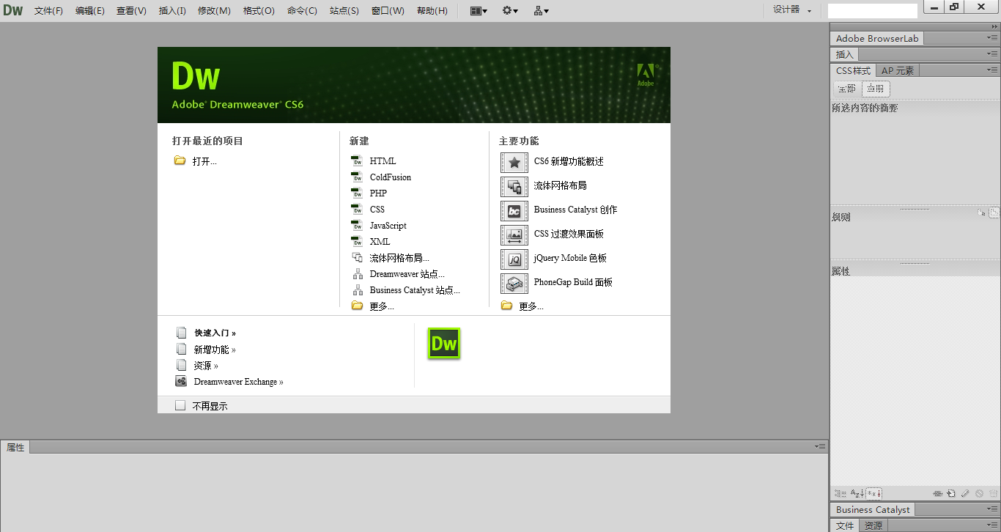The image size is (1001, 532).
Task: Click the Dreamweaver Exchange icon
Action: point(181,381)
